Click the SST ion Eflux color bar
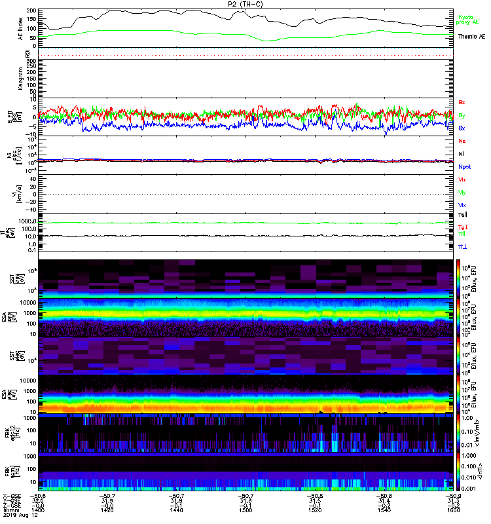 point(458,279)
